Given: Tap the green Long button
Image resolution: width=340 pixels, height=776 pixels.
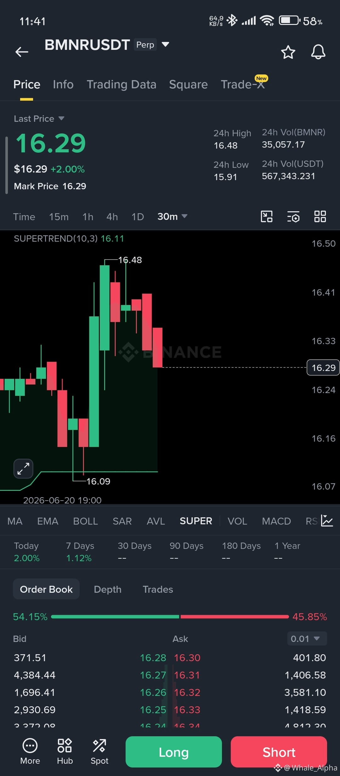Looking at the screenshot, I should pos(174,752).
